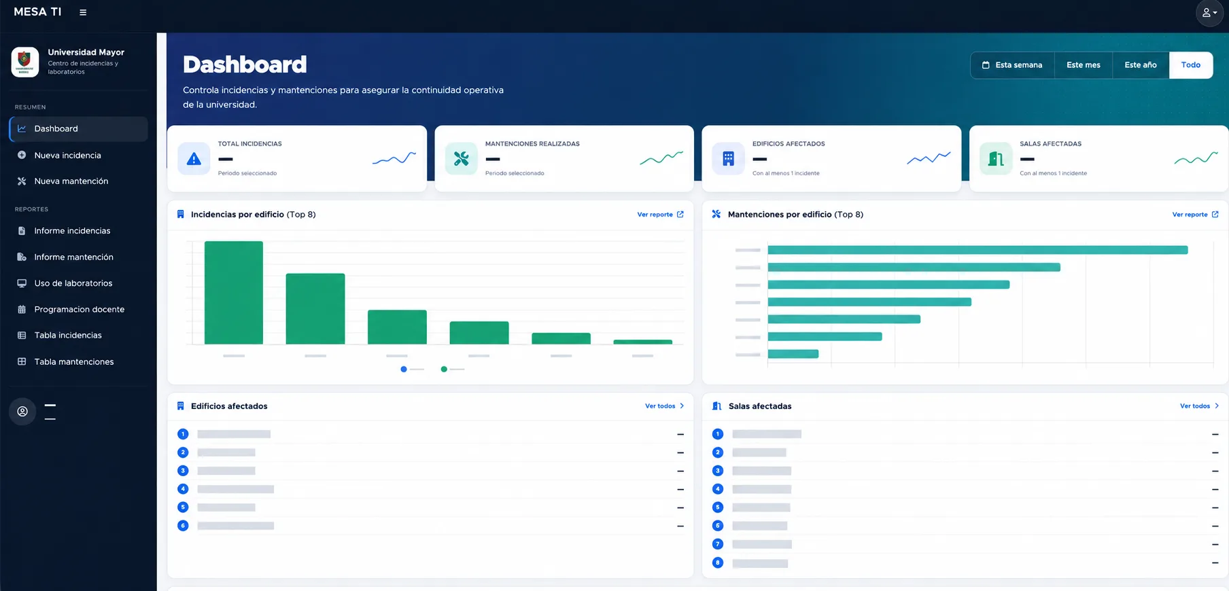Open the user account dropdown
1229x591 pixels.
click(1209, 13)
